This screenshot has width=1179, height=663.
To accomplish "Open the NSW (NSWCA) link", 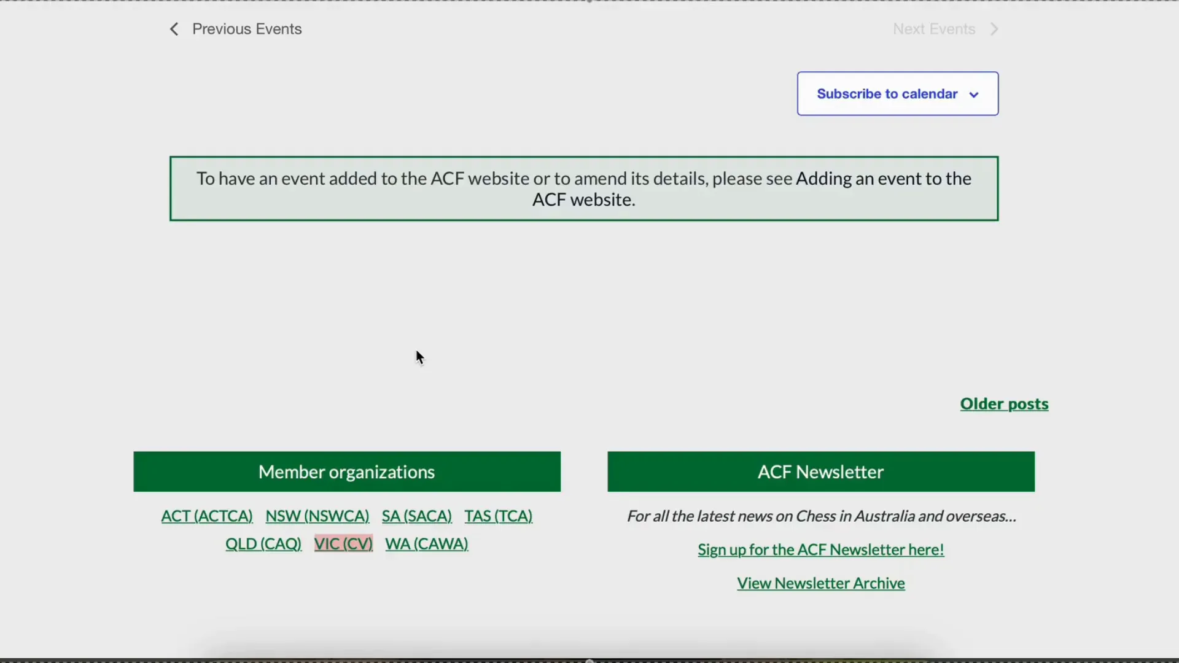I will coord(317,516).
